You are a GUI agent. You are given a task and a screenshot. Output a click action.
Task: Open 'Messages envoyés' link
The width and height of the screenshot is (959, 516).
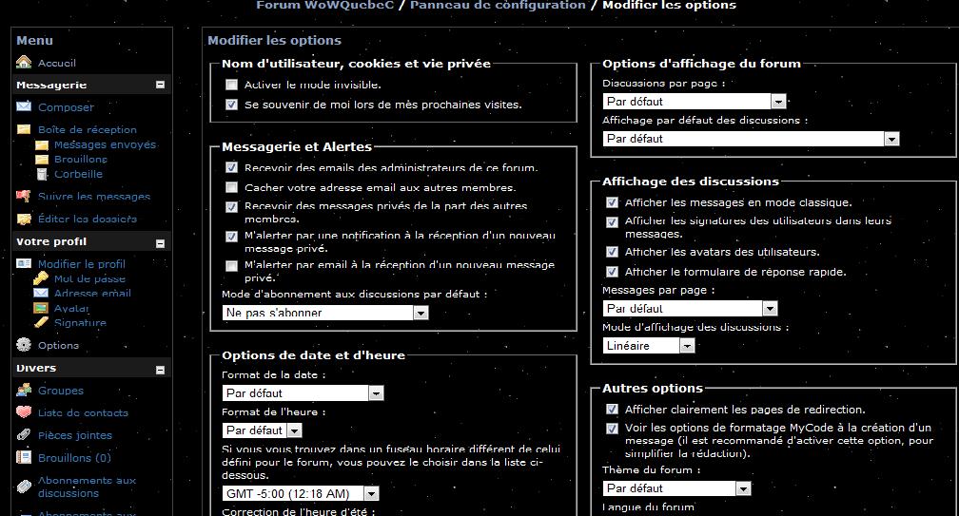(106, 144)
